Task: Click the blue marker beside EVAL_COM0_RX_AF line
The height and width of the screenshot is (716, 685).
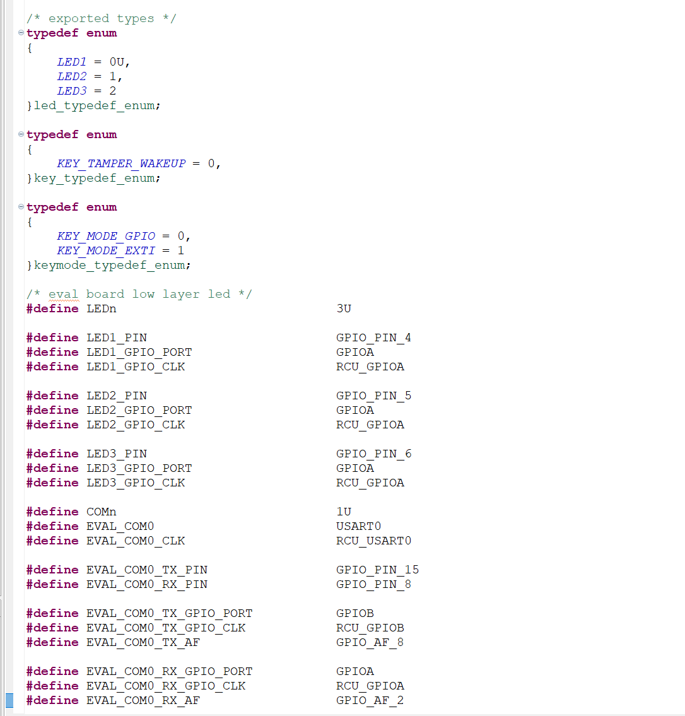Action: [x=9, y=700]
